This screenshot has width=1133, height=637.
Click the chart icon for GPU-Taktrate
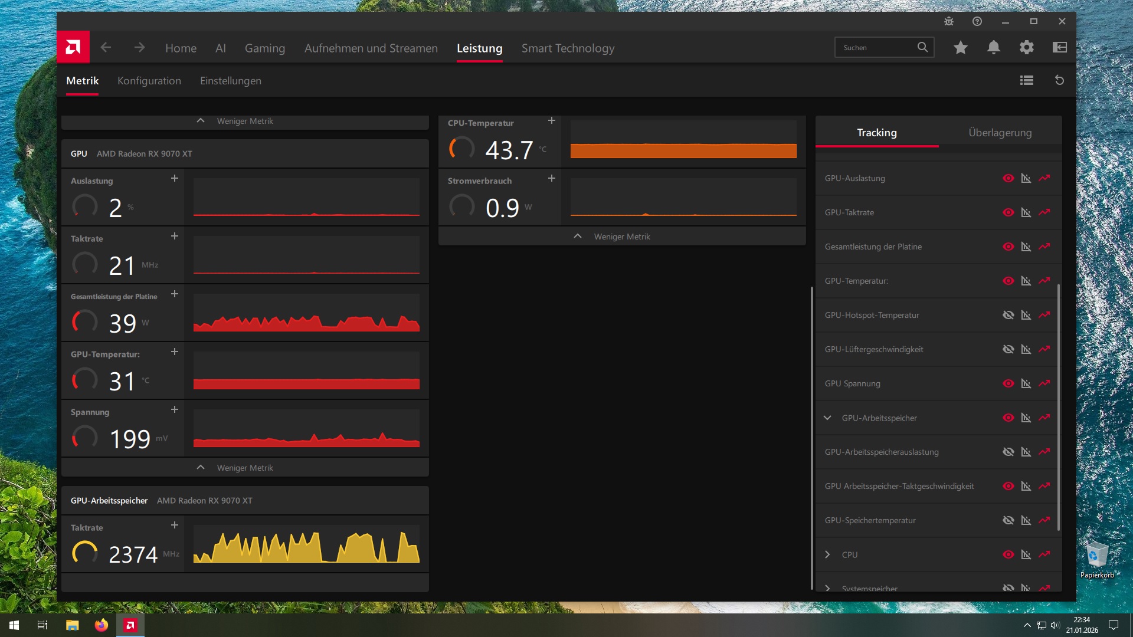(x=1026, y=212)
